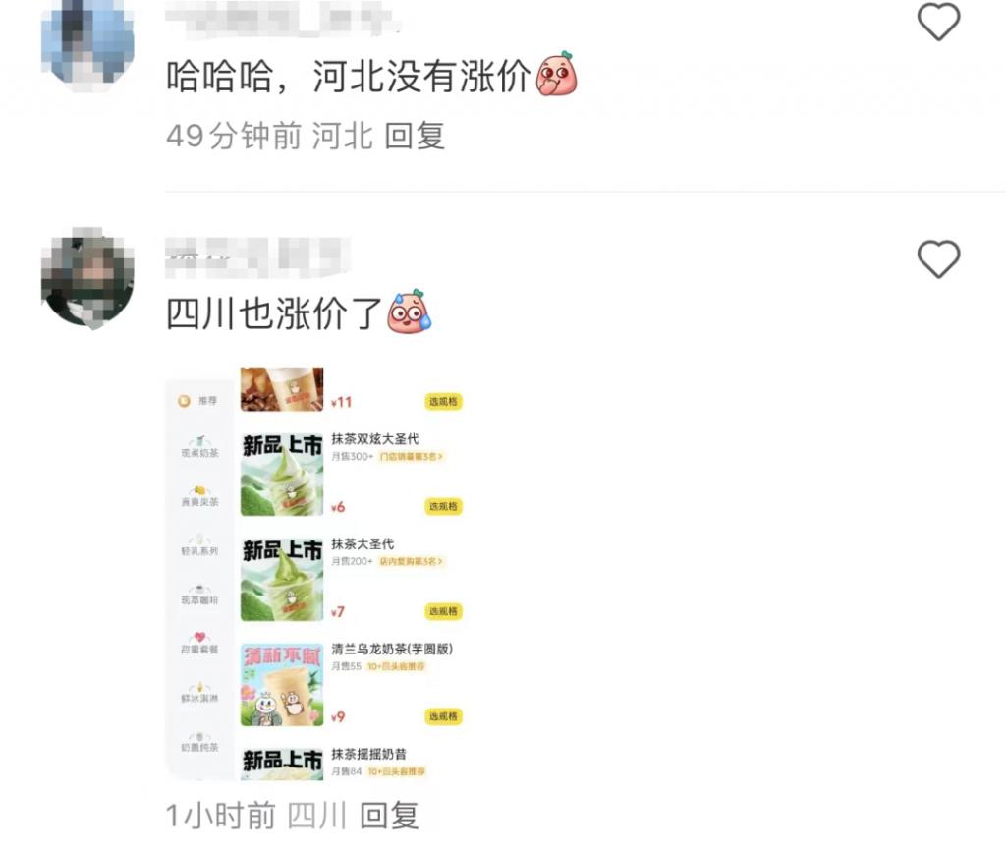Tap the 推荐 category icon in menu
Screen dimensions: 1006x852
pos(184,401)
